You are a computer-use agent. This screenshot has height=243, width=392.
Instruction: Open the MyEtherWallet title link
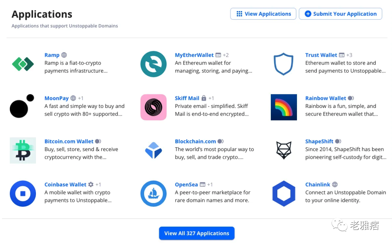pos(194,55)
